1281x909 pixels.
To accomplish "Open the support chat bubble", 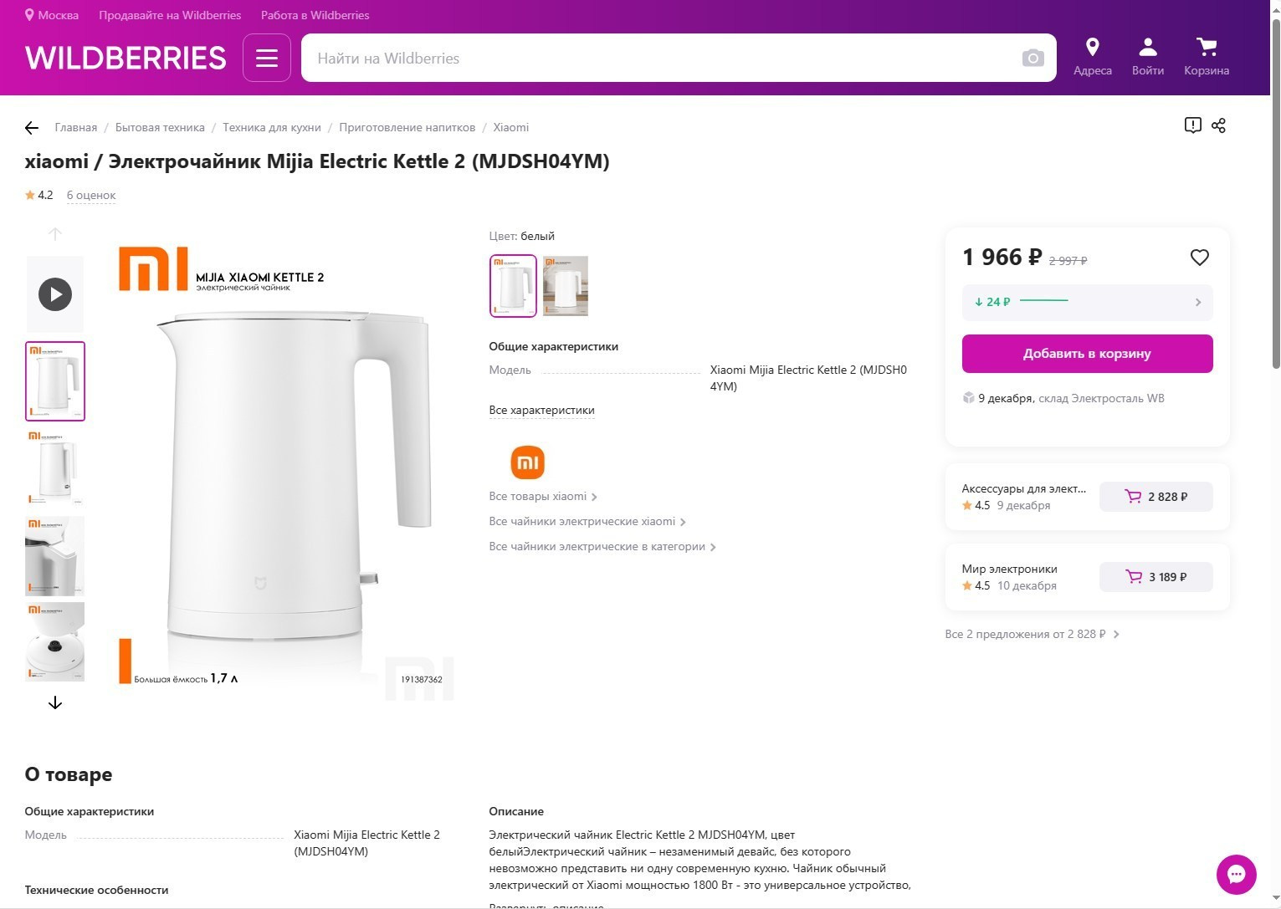I will (x=1237, y=875).
